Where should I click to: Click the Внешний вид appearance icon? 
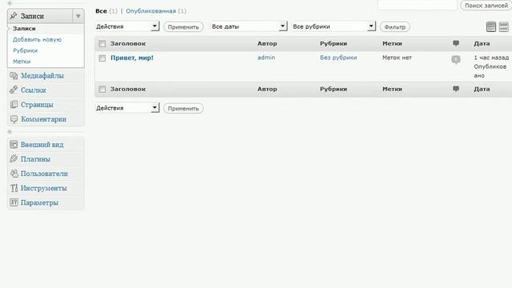coord(14,144)
